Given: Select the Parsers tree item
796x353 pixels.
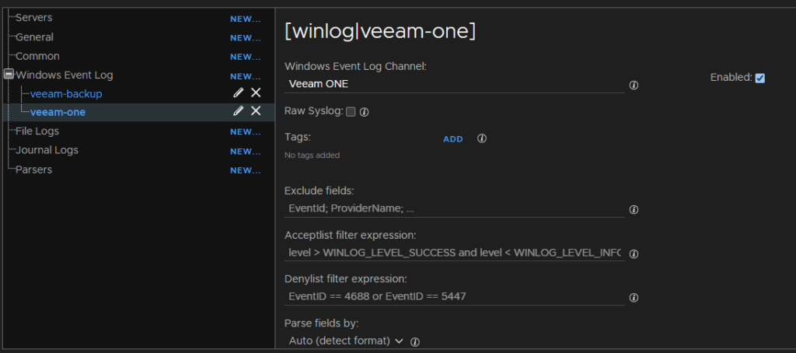Looking at the screenshot, I should [34, 170].
